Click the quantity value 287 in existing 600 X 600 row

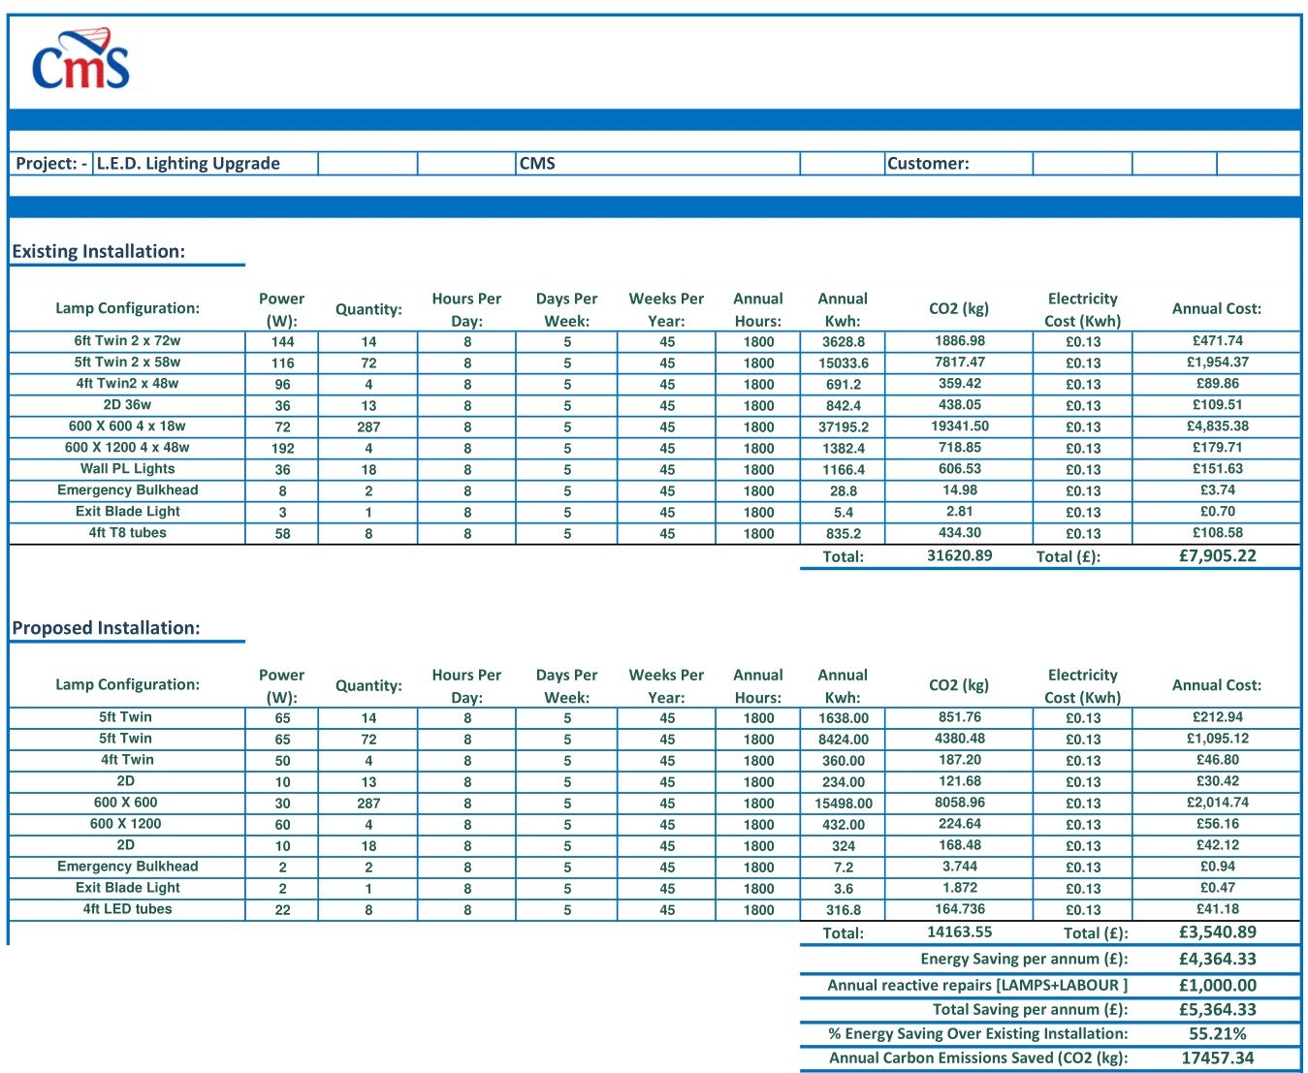[x=368, y=426]
